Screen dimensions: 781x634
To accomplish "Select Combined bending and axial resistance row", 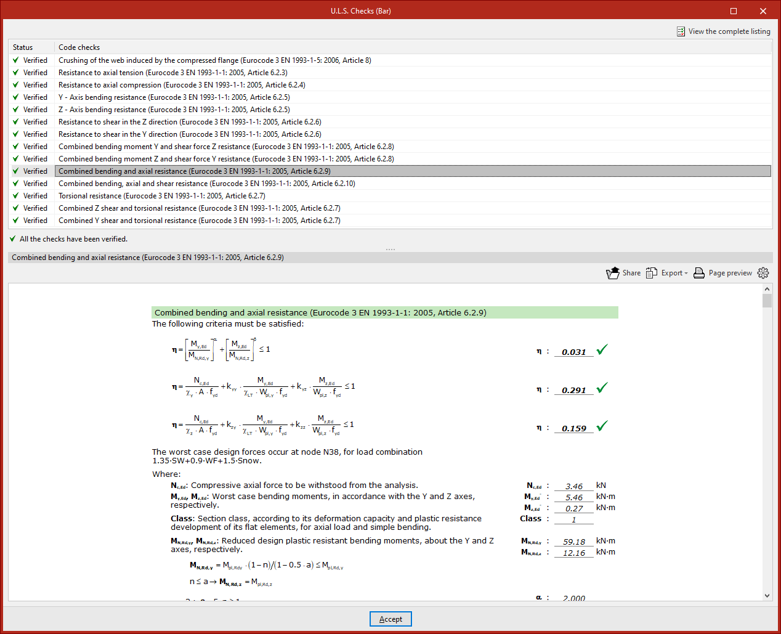I will pyautogui.click(x=391, y=171).
